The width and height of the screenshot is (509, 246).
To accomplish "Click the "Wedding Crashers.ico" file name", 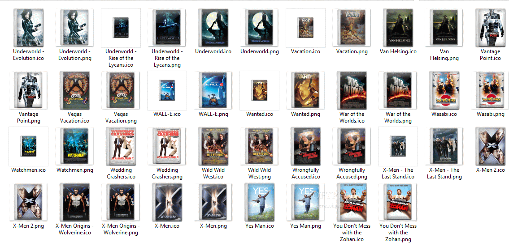I will coord(121,173).
